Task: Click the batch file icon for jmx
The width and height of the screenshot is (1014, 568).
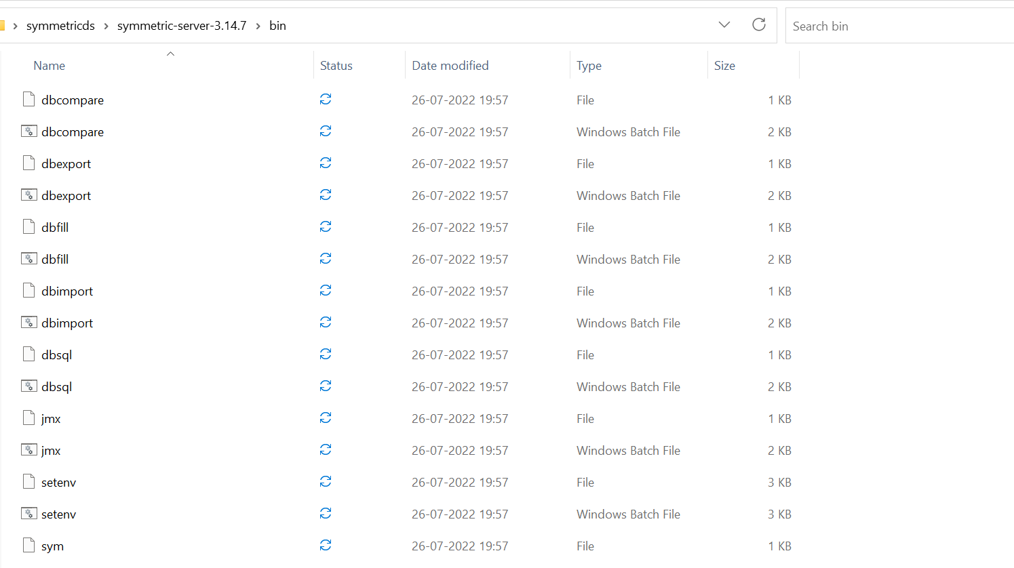Action: point(28,450)
